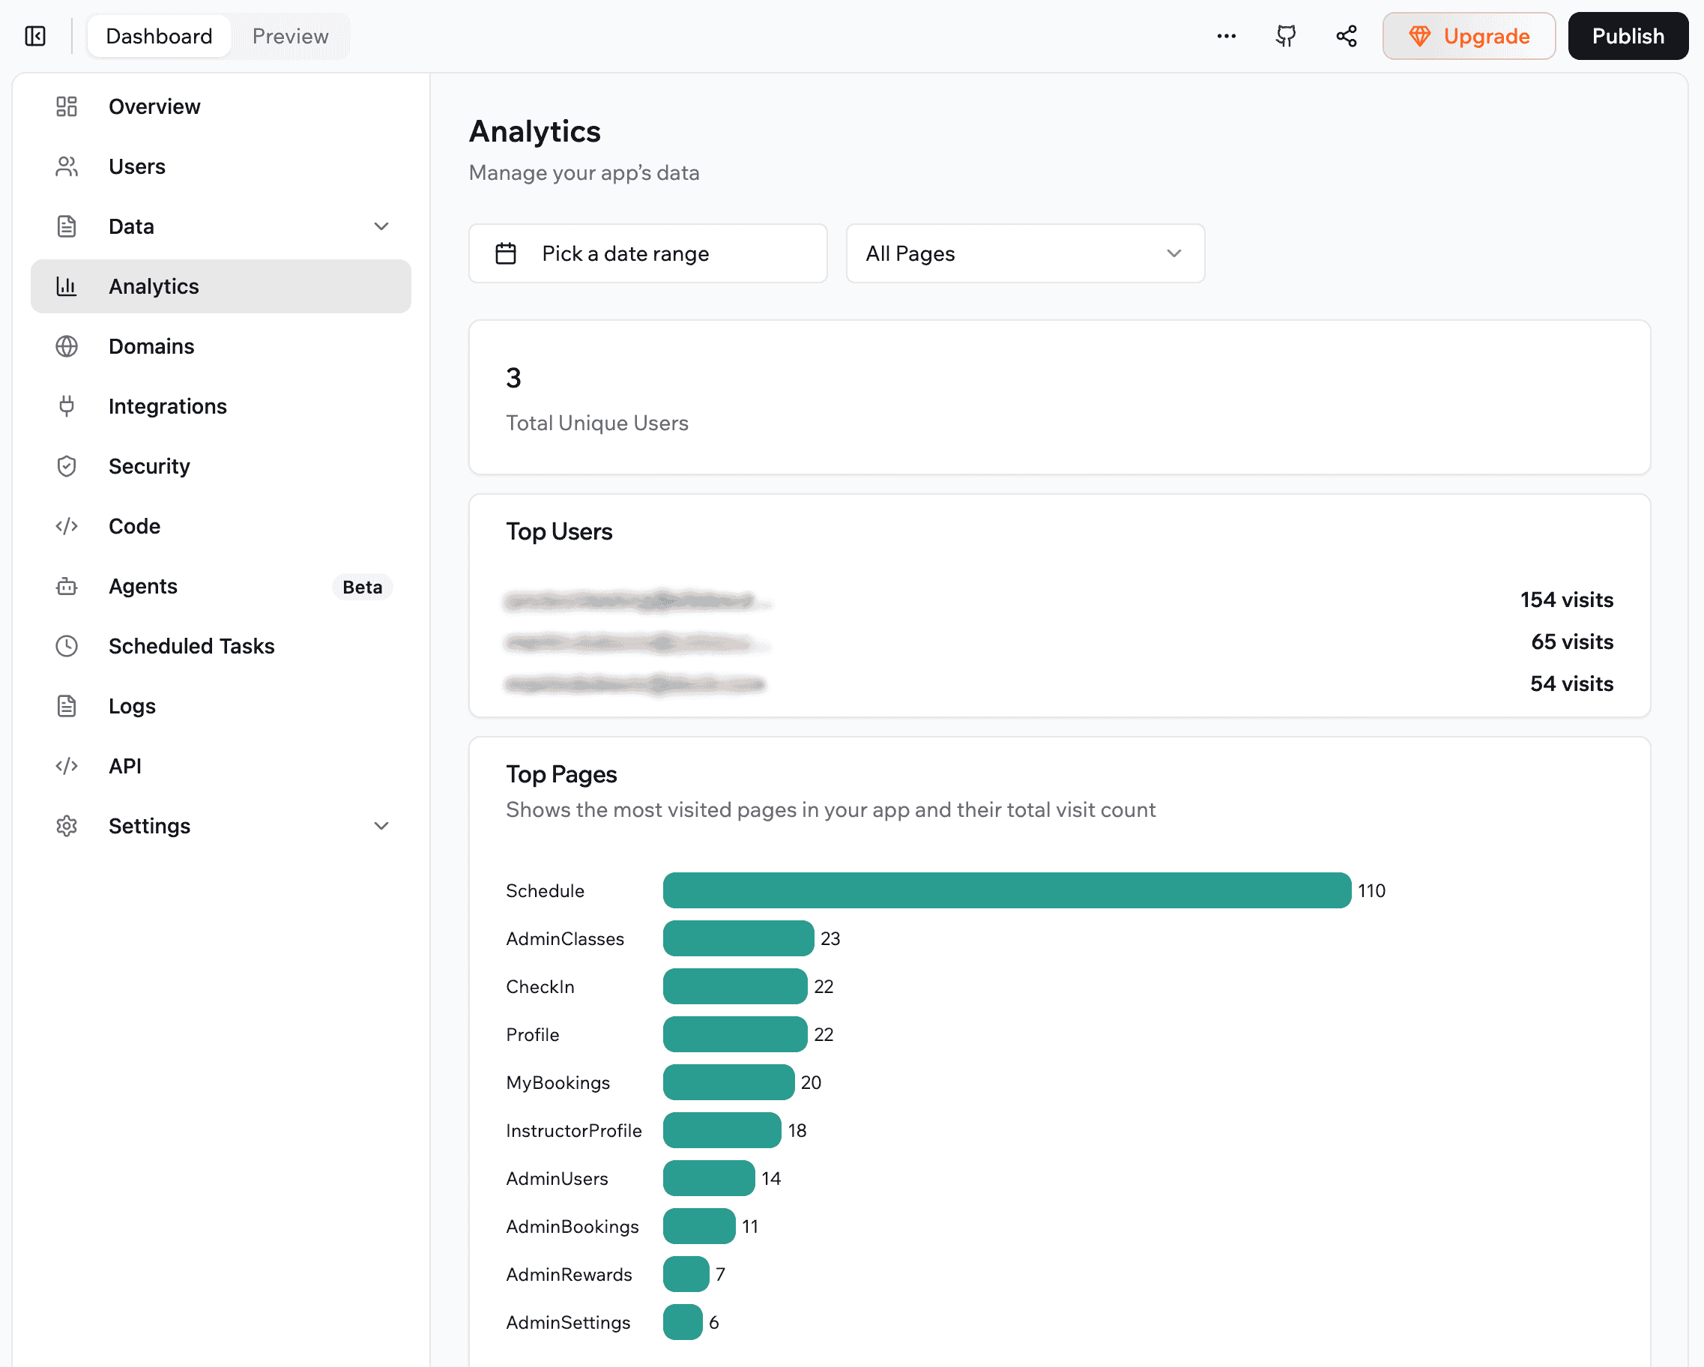The image size is (1704, 1367).
Task: Select the Scheduled Tasks clock icon
Action: point(67,646)
